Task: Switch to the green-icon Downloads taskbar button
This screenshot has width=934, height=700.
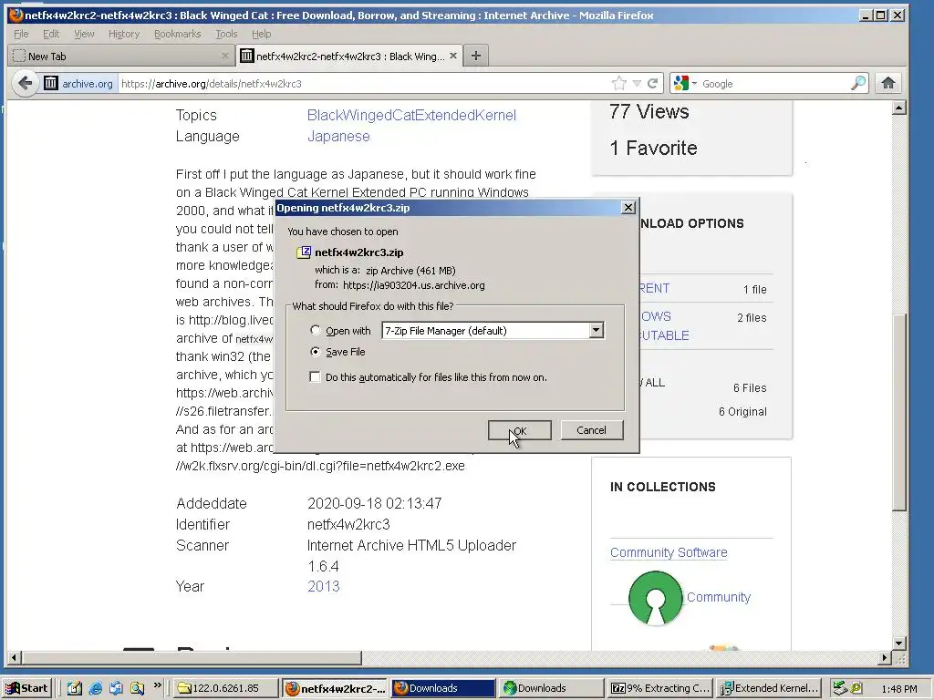Action: pyautogui.click(x=551, y=688)
